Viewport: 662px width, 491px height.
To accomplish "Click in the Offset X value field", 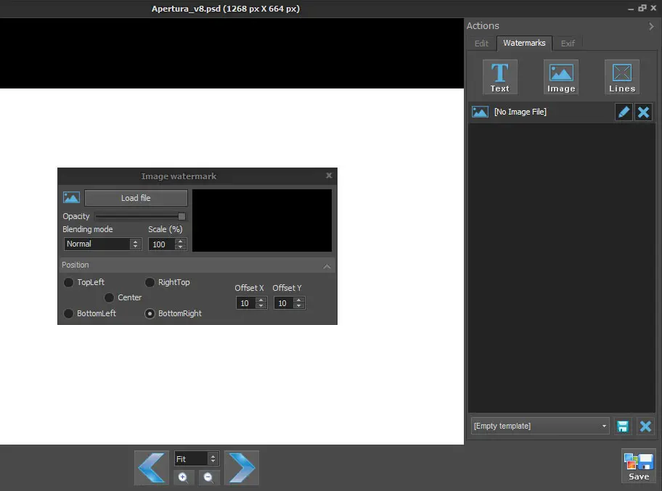I will 246,303.
